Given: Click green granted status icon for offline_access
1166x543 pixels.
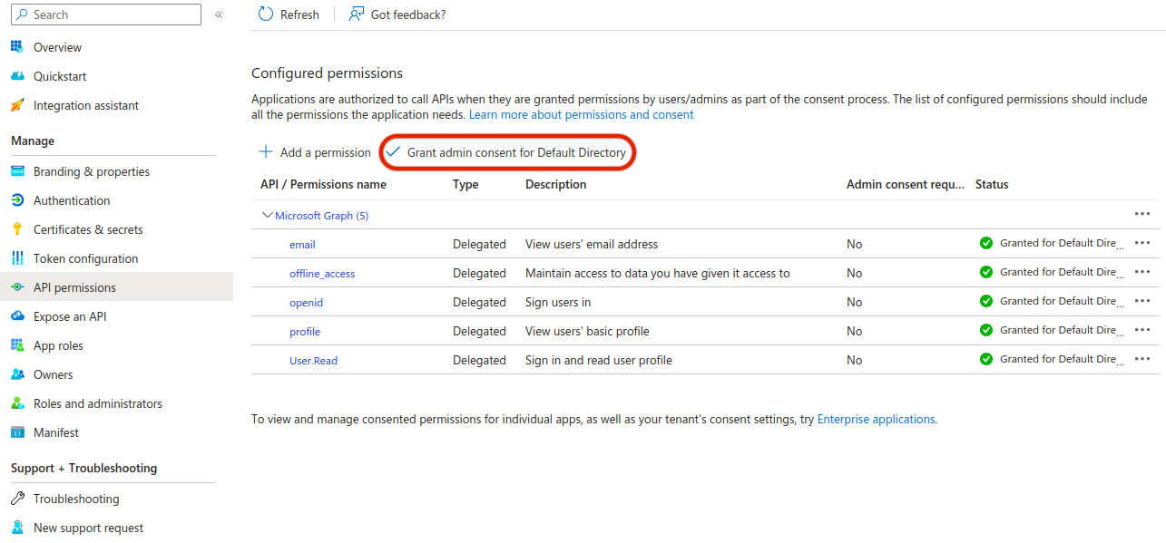Looking at the screenshot, I should [986, 272].
